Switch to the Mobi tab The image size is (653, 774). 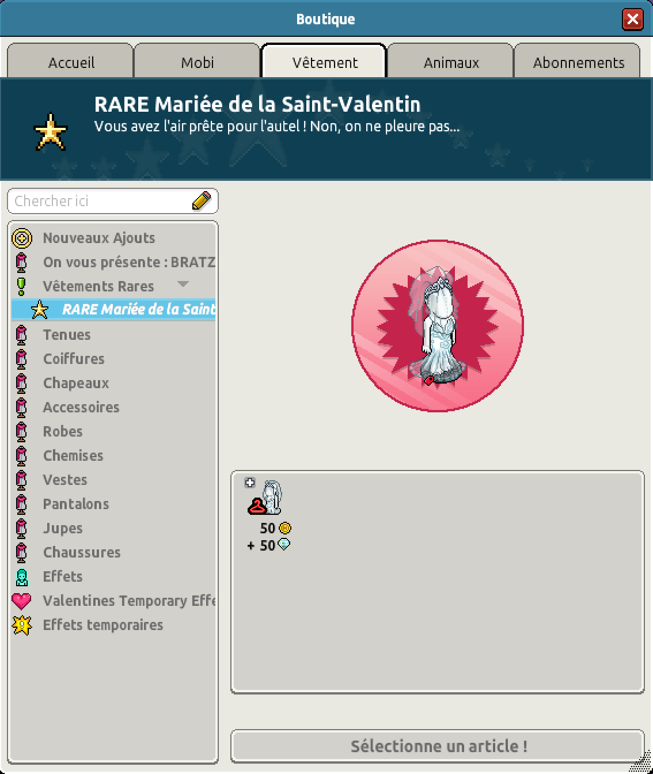[x=197, y=60]
